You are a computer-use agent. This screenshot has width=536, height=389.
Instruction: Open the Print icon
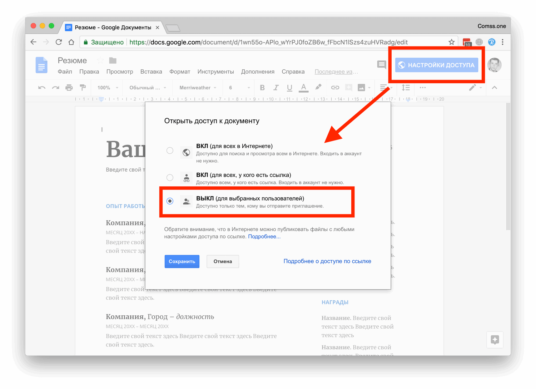(x=69, y=87)
